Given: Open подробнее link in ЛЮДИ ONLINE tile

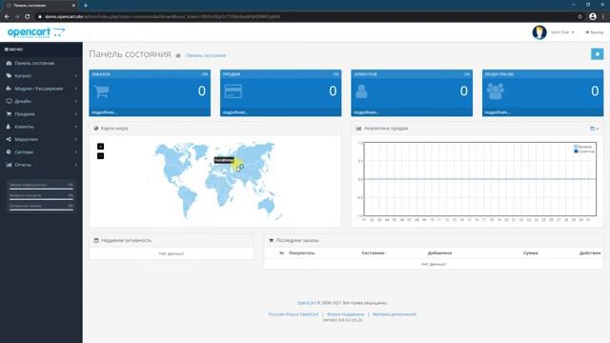Looking at the screenshot, I should [498, 112].
